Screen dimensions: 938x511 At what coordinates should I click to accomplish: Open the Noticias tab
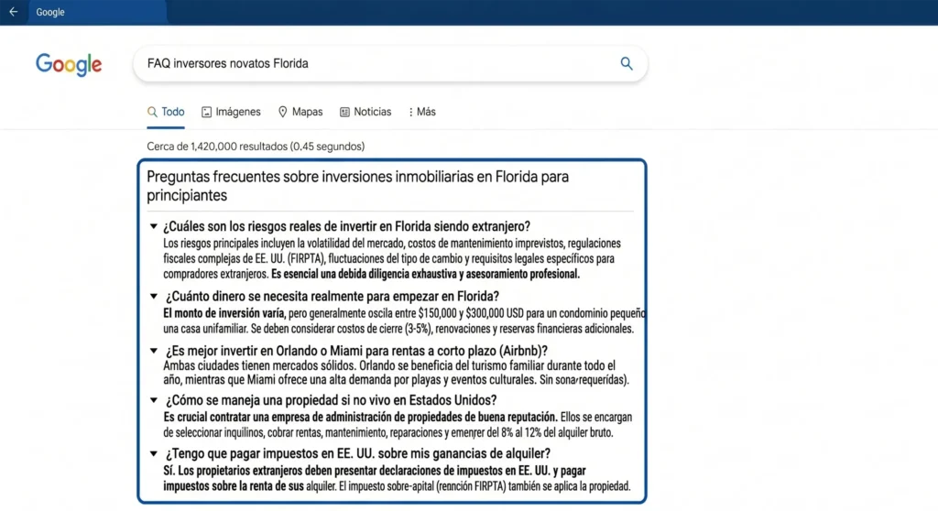tap(365, 112)
